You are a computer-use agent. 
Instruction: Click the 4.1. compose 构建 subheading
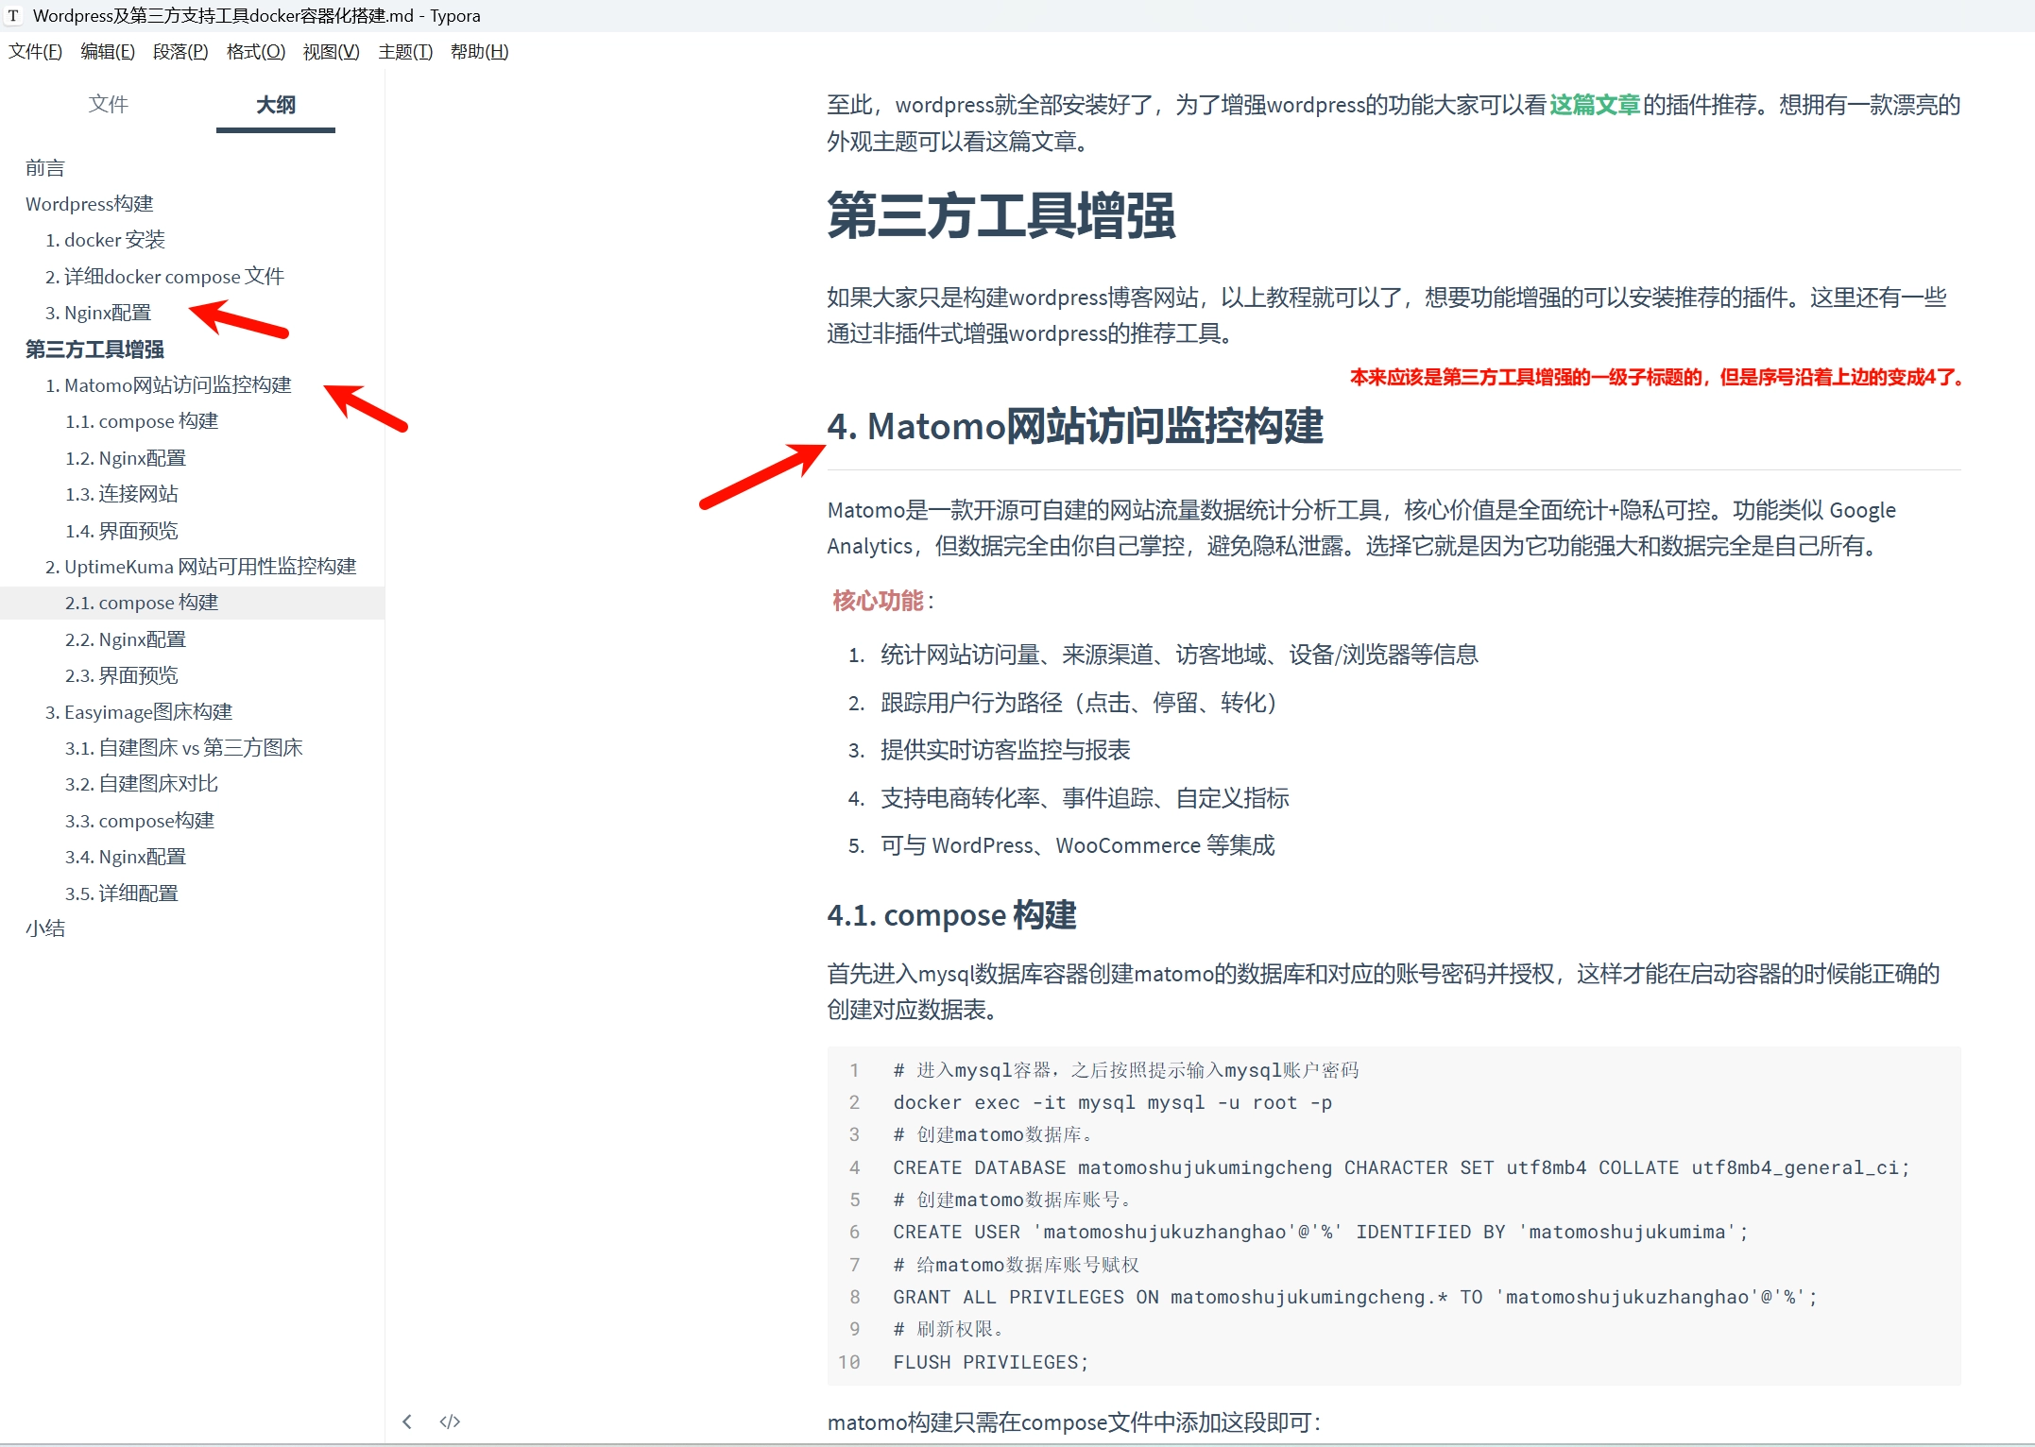click(951, 914)
